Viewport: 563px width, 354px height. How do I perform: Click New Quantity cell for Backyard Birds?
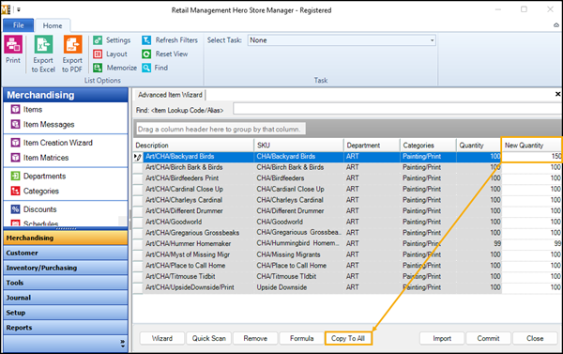point(532,157)
